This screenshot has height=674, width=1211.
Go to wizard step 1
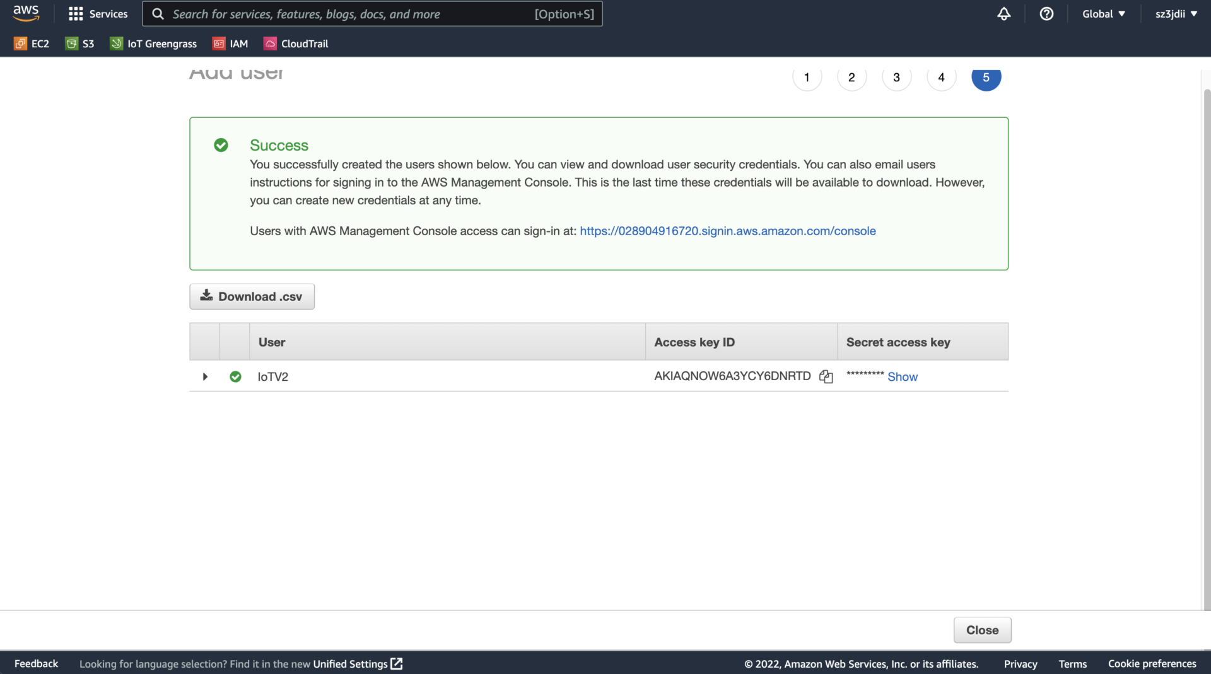click(x=807, y=78)
